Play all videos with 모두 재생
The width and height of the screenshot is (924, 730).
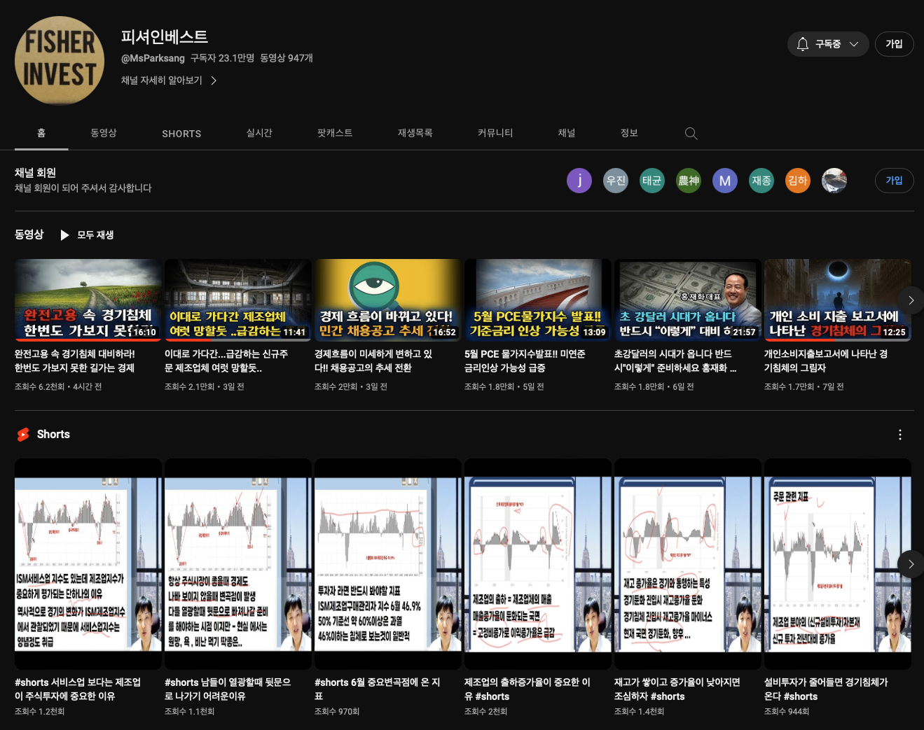(x=87, y=235)
